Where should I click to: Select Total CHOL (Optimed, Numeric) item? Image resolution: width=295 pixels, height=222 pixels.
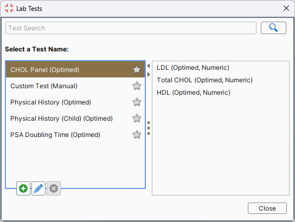pyautogui.click(x=204, y=80)
